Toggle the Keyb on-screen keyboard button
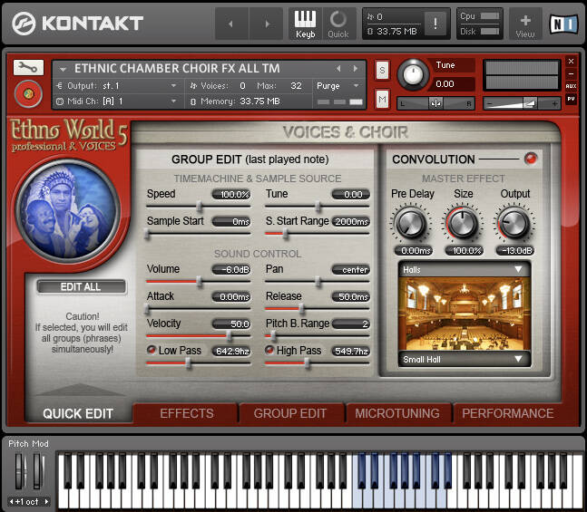This screenshot has width=587, height=512. point(305,24)
